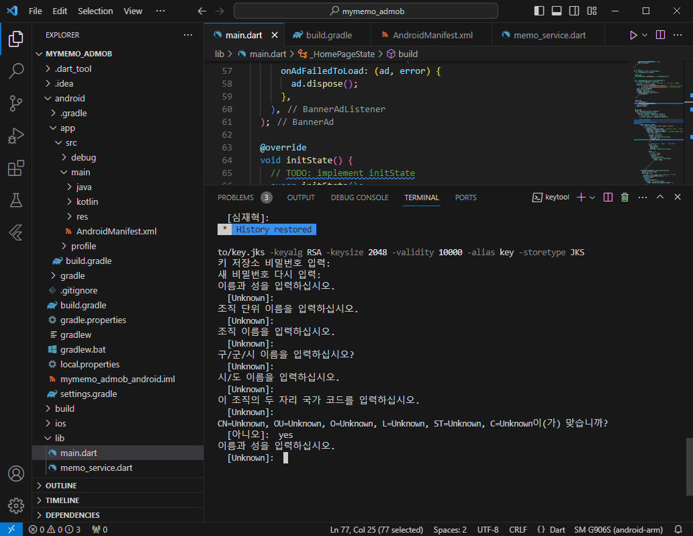693x536 pixels.
Task: Toggle primary side bar visibility
Action: click(539, 11)
